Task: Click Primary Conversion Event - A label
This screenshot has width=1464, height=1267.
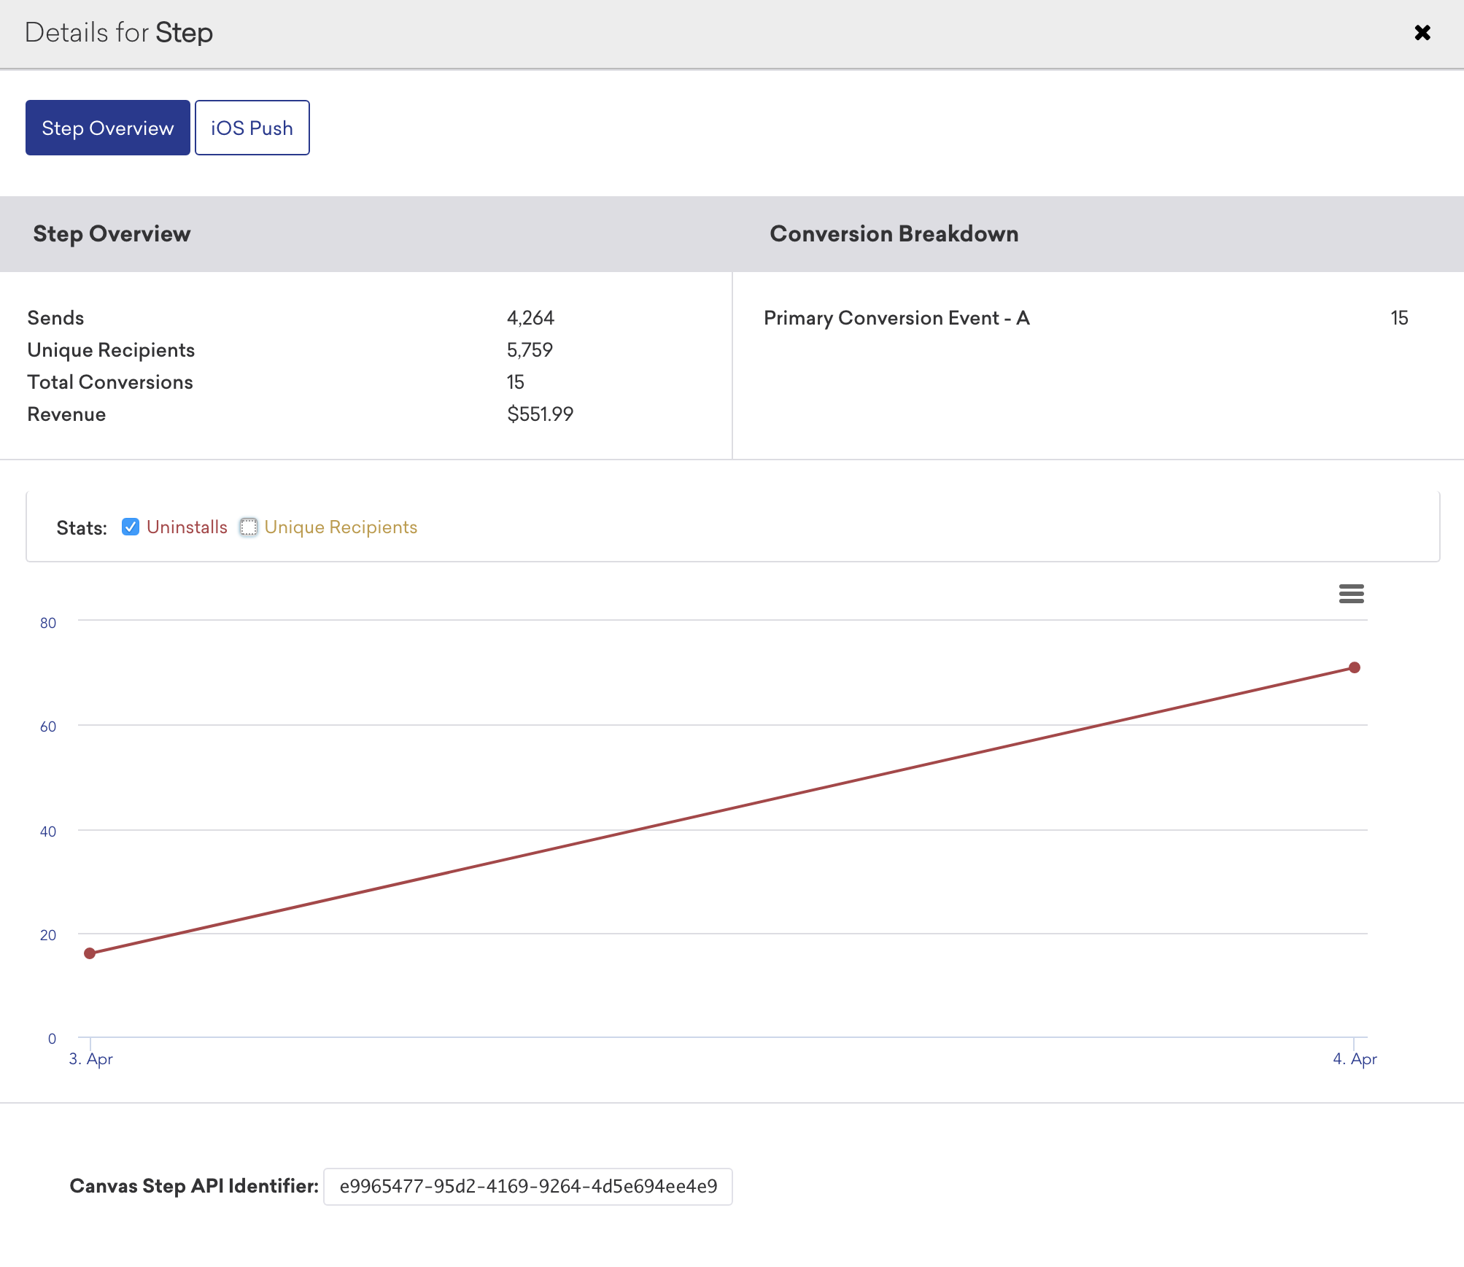Action: point(896,318)
